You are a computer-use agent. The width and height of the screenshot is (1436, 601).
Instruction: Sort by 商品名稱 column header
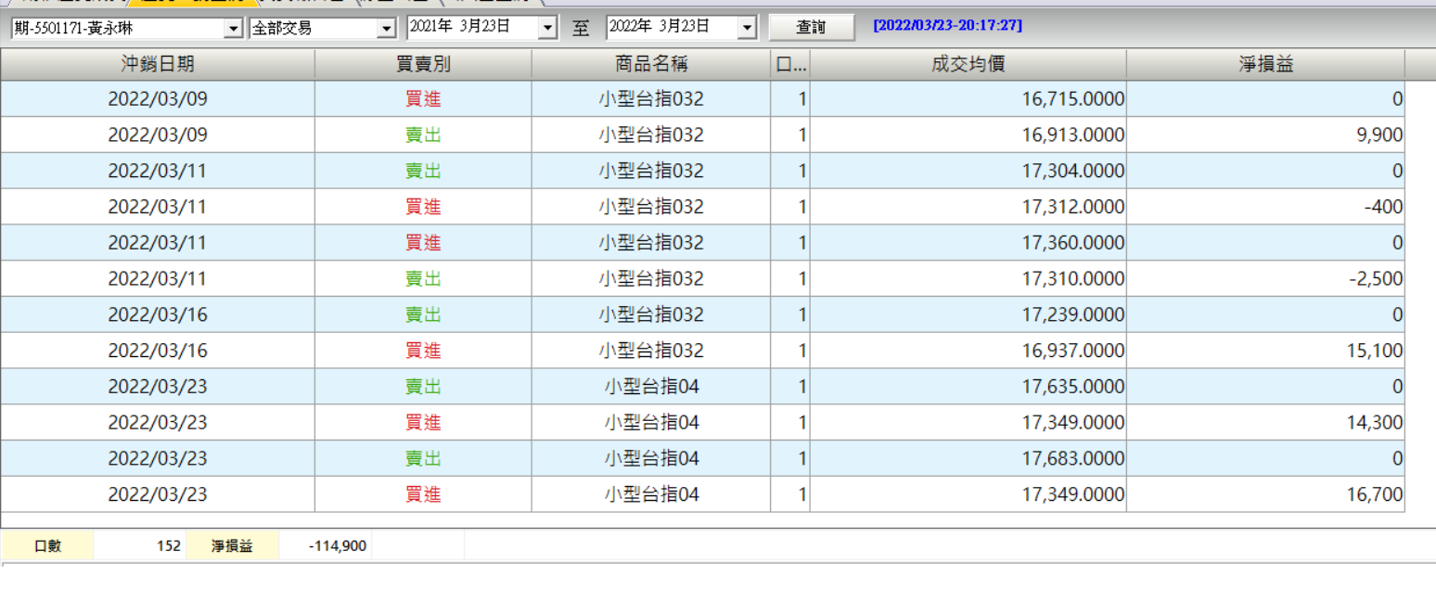(651, 64)
